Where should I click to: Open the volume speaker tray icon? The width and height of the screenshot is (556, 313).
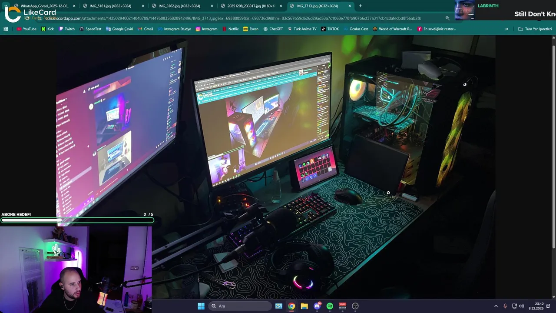coord(521,306)
